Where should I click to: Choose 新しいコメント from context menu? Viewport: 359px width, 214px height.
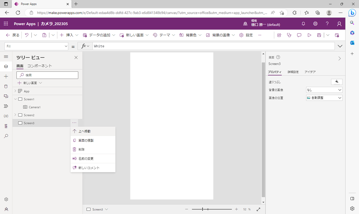[93, 168]
